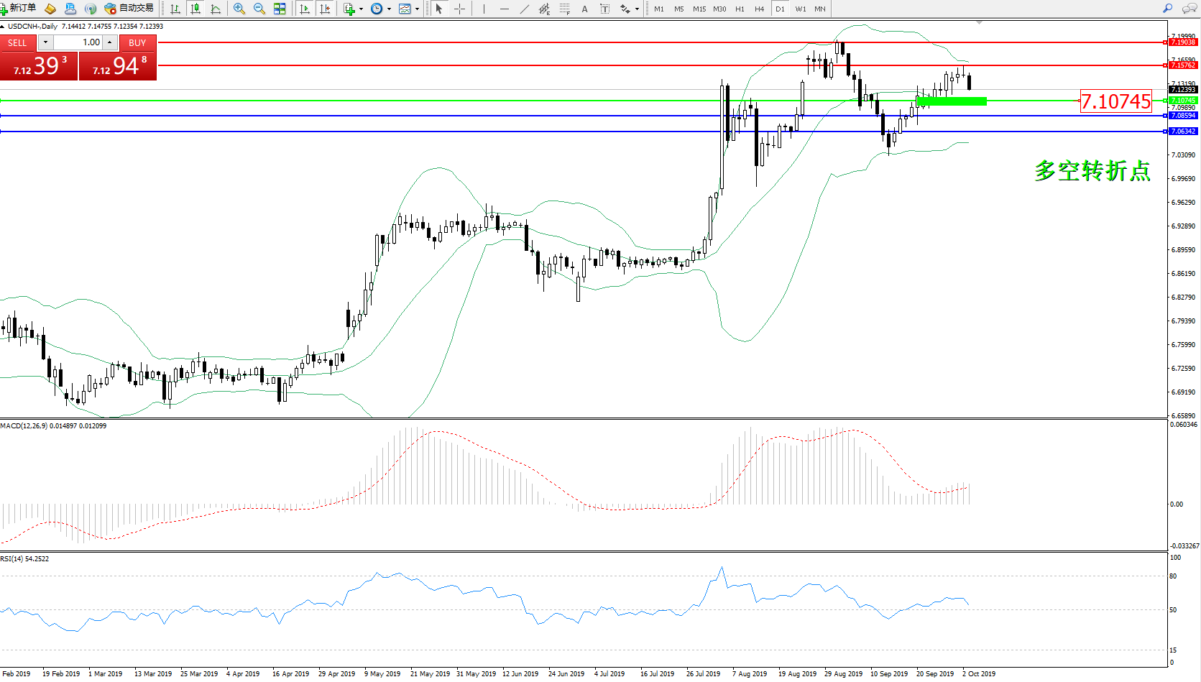Select the crosshair tool
Image resolution: width=1201 pixels, height=682 pixels.
(459, 9)
